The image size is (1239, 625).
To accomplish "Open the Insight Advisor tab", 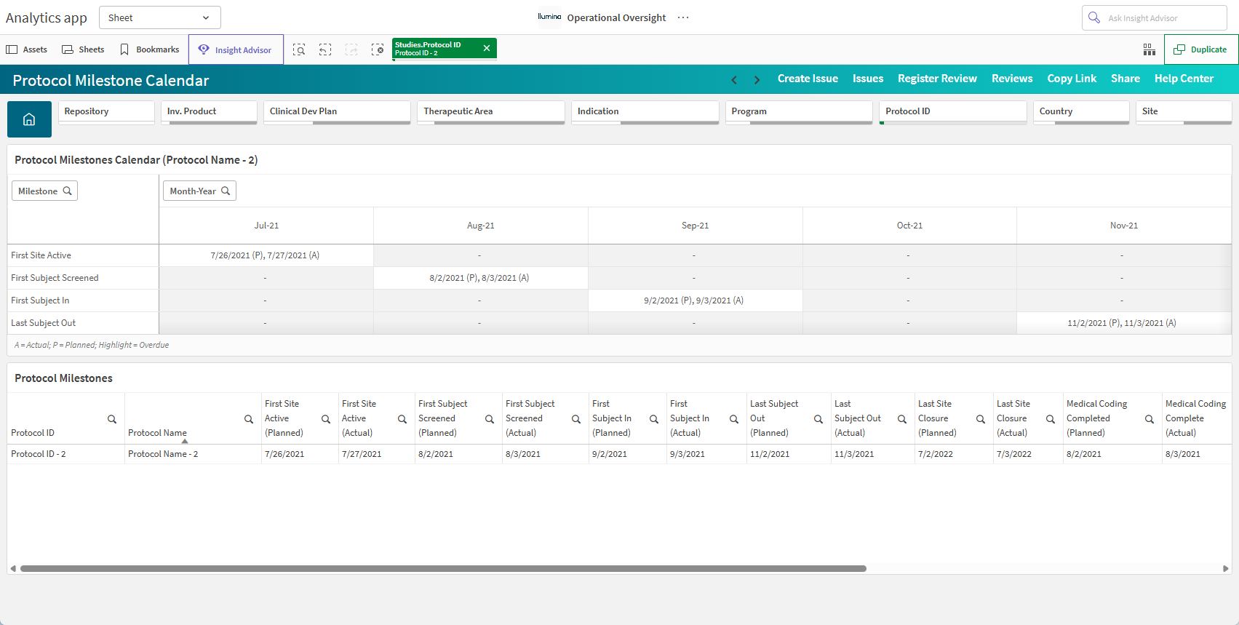I will (x=236, y=49).
